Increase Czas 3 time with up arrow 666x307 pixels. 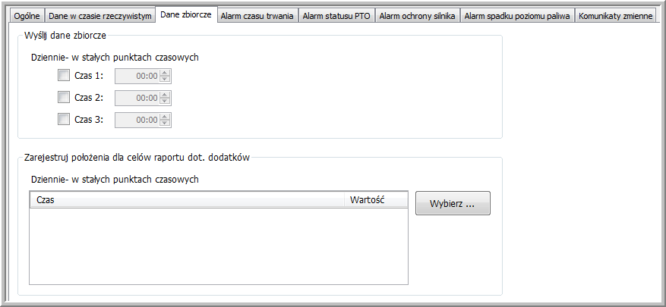pyautogui.click(x=165, y=116)
